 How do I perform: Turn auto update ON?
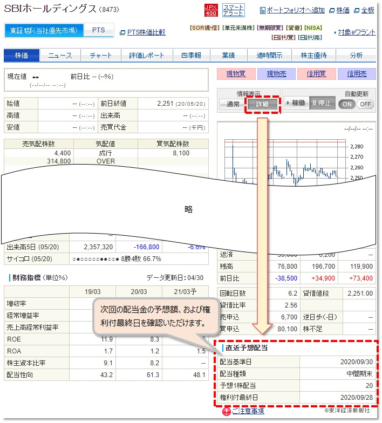(x=347, y=104)
